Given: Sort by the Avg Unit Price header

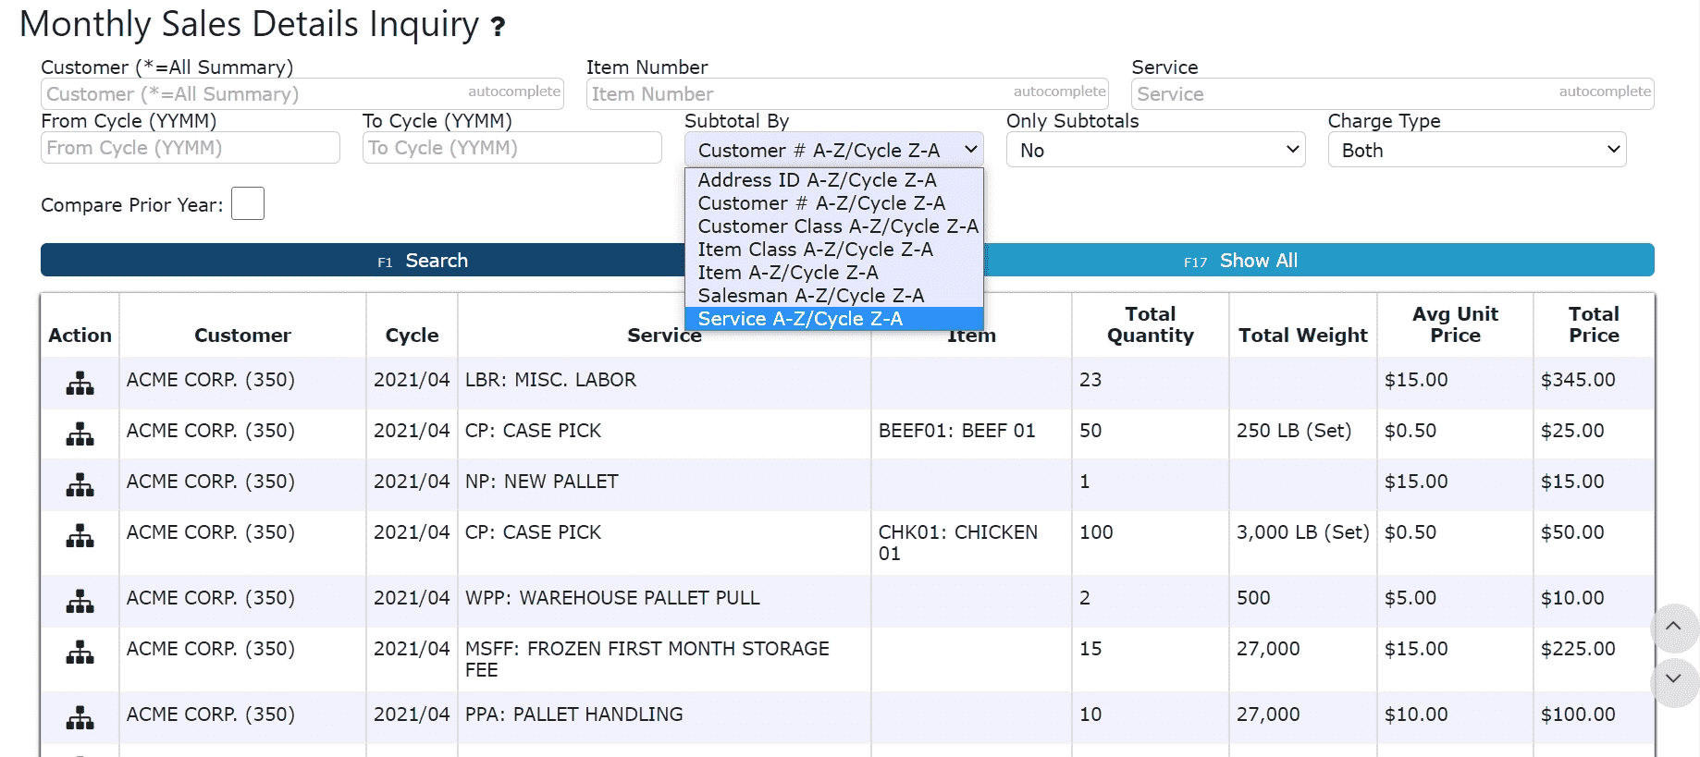Looking at the screenshot, I should [1455, 324].
